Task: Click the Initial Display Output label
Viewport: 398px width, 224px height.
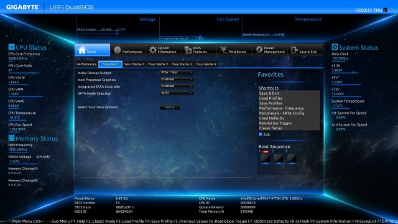Action: pyautogui.click(x=95, y=73)
